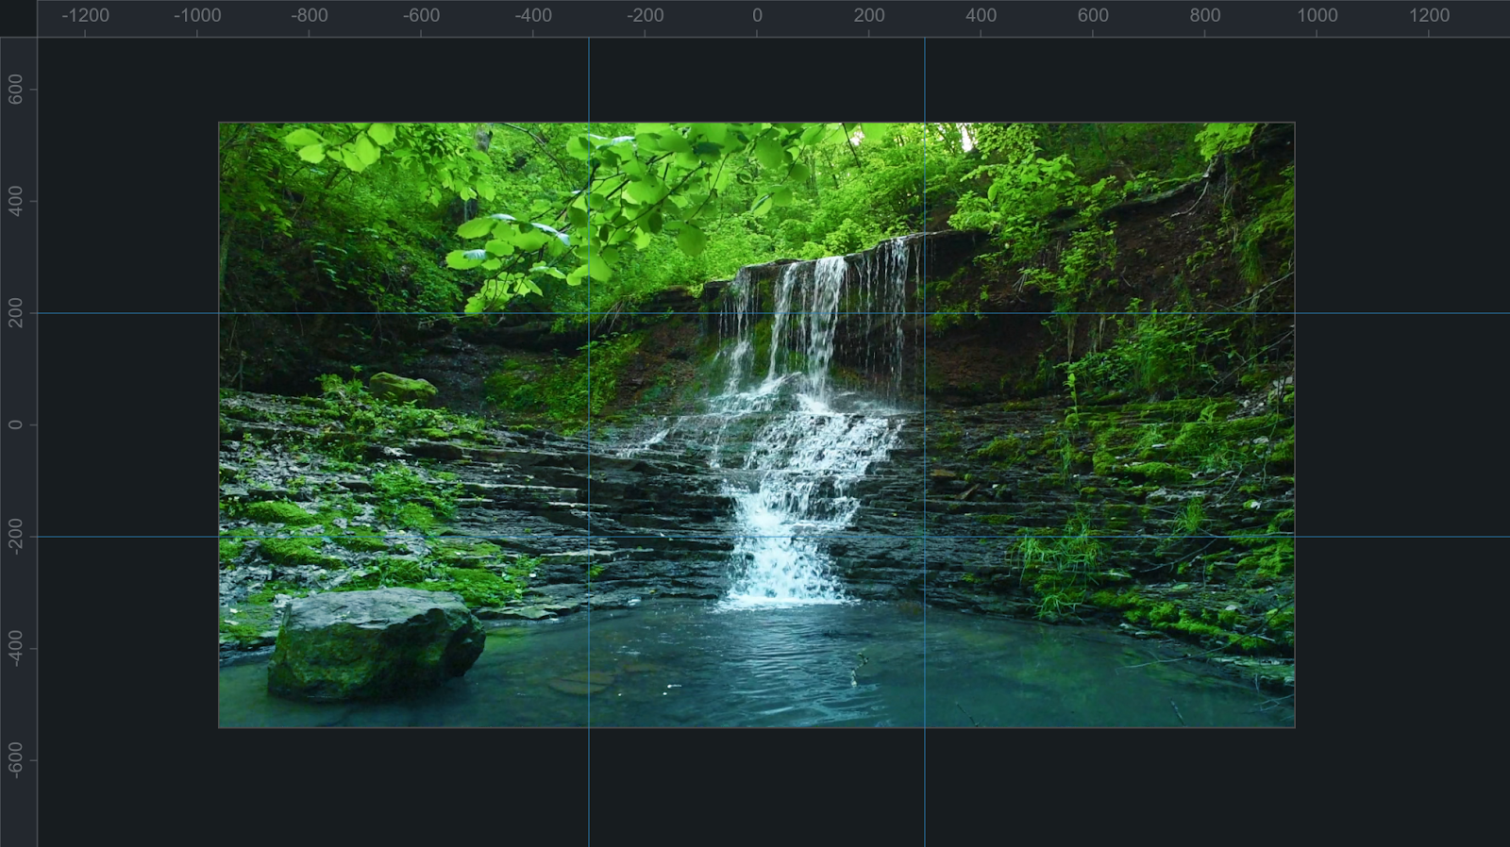
Task: Click the -200 mark on horizontal ruler
Action: [646, 16]
